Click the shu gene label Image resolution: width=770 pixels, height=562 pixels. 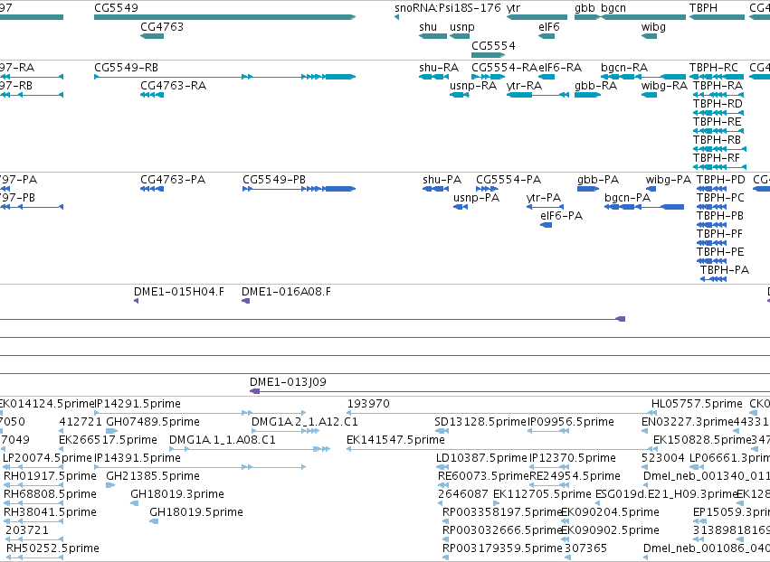point(428,26)
